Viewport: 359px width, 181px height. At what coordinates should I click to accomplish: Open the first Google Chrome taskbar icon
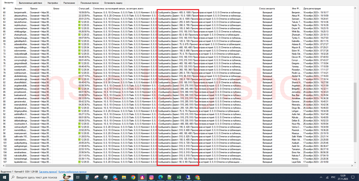coord(133,177)
